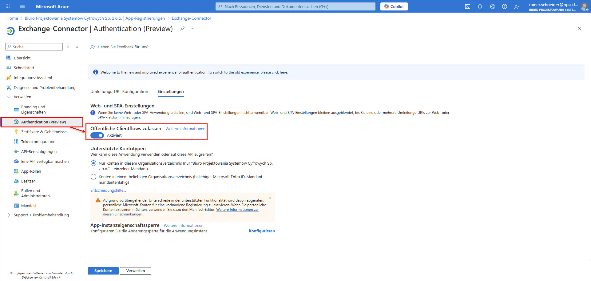Toggle Öffentliche Clientflows zulassen switch
This screenshot has width=591, height=281.
pos(97,135)
